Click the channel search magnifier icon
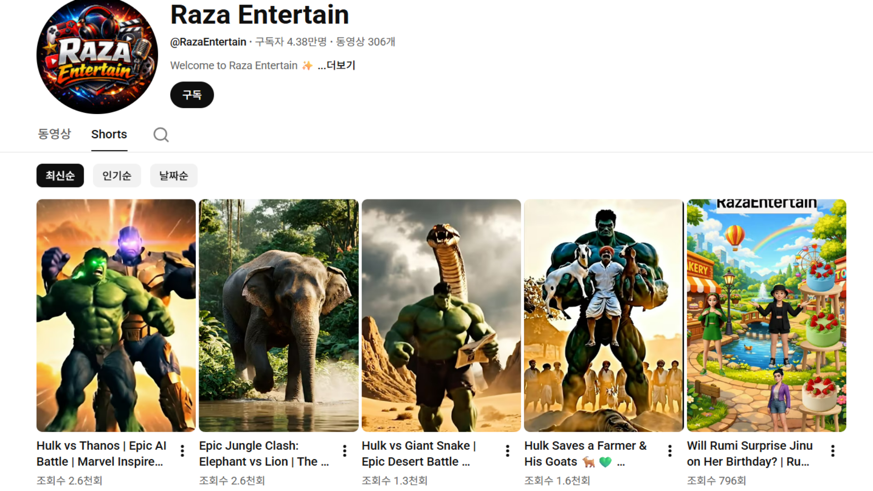The height and width of the screenshot is (491, 873). click(161, 135)
